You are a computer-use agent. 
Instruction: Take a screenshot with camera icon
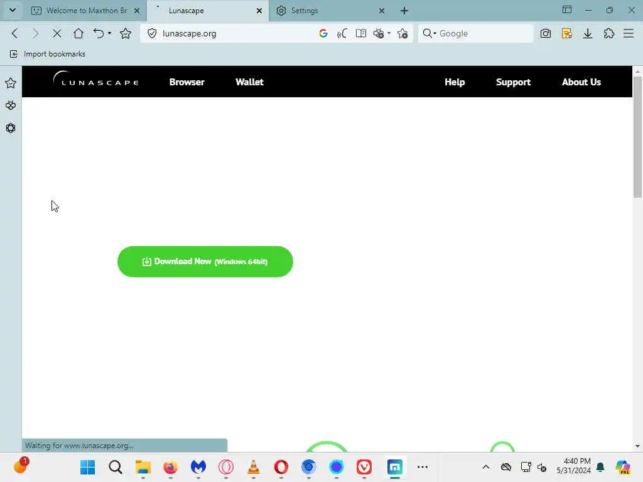pyautogui.click(x=546, y=33)
